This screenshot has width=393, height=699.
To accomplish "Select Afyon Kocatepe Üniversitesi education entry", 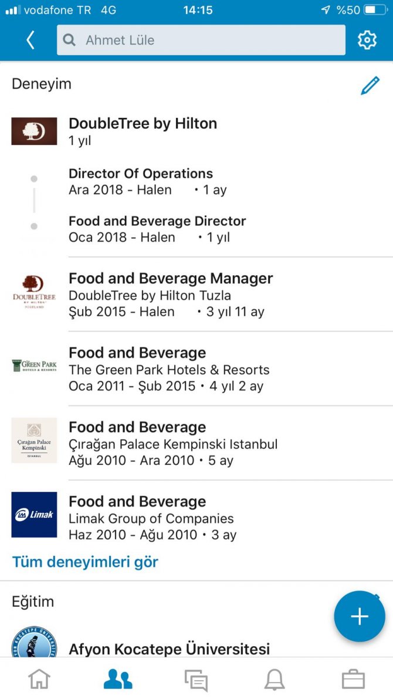I will [x=169, y=649].
